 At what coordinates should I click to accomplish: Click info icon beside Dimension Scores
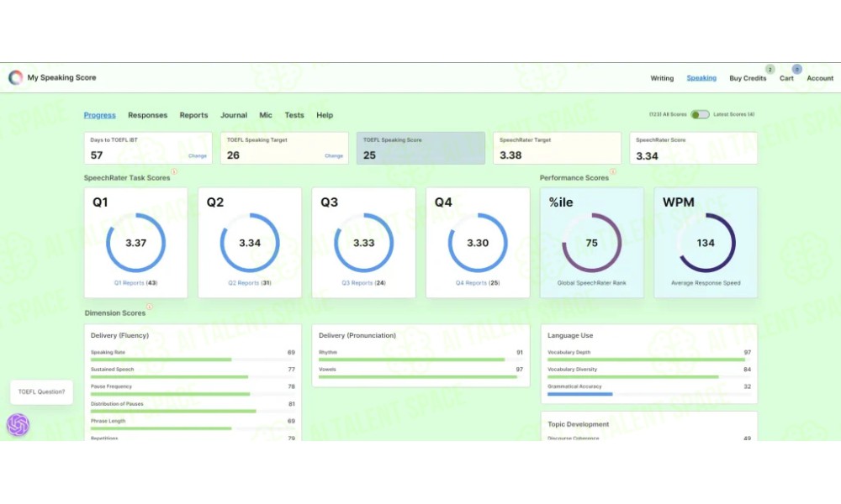click(x=149, y=307)
